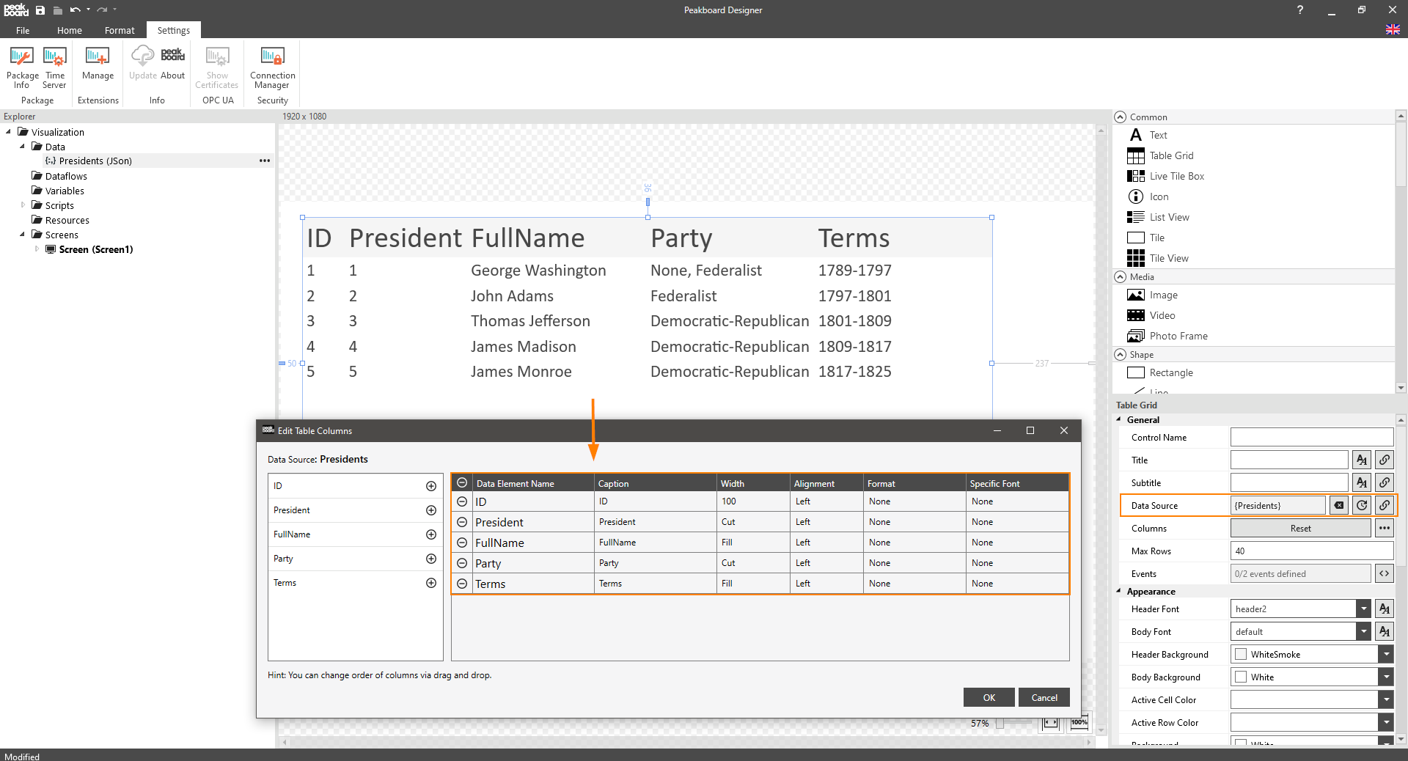Click link icon next to Subtitle
The width and height of the screenshot is (1408, 761).
coord(1385,482)
